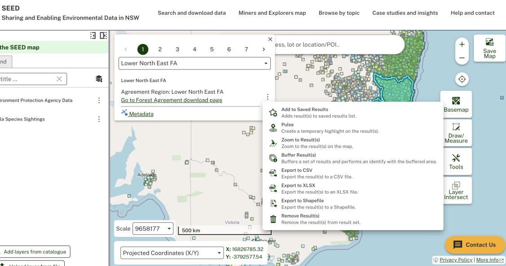Open Projected Coordinates dropdown
The image size is (506, 266).
172,253
